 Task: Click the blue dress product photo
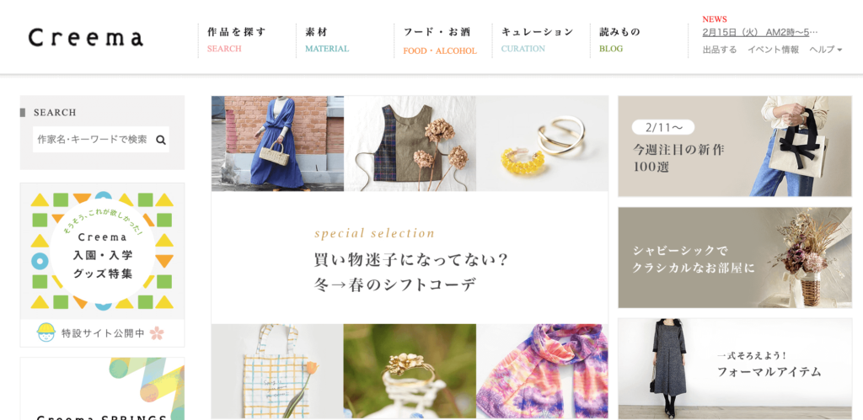pos(277,143)
